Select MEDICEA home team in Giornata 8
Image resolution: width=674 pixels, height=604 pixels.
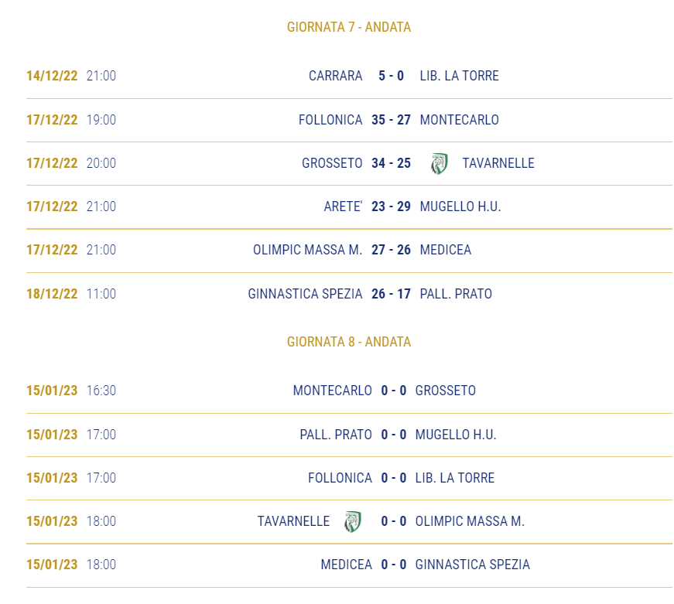347,565
